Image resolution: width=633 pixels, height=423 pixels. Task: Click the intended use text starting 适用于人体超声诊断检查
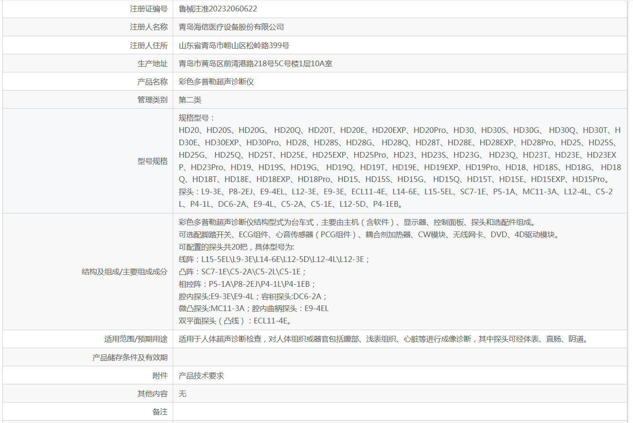384,339
